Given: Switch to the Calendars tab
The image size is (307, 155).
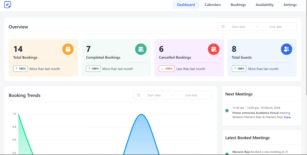Looking at the screenshot, I should click(x=213, y=5).
